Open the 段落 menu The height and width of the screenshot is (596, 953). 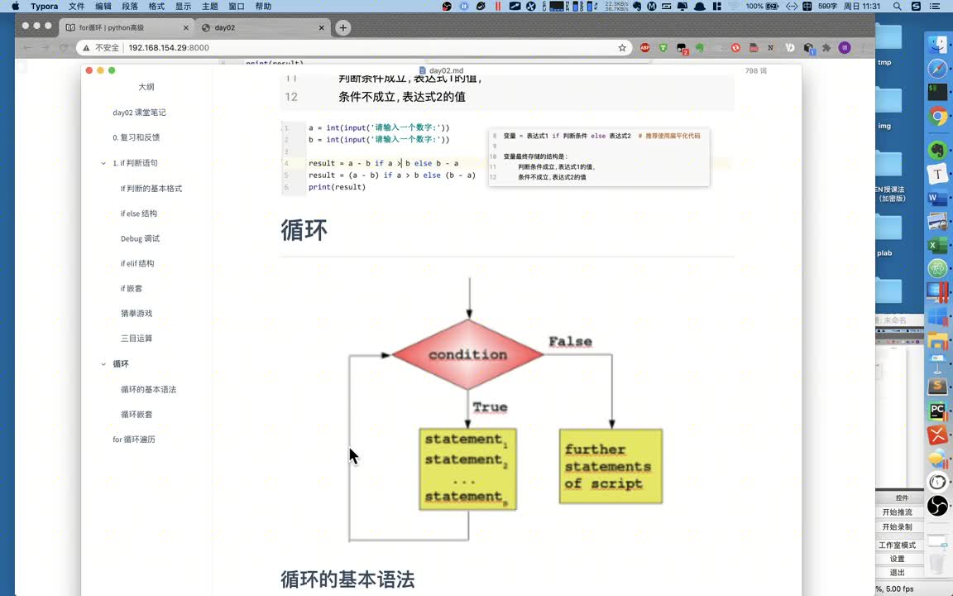130,6
